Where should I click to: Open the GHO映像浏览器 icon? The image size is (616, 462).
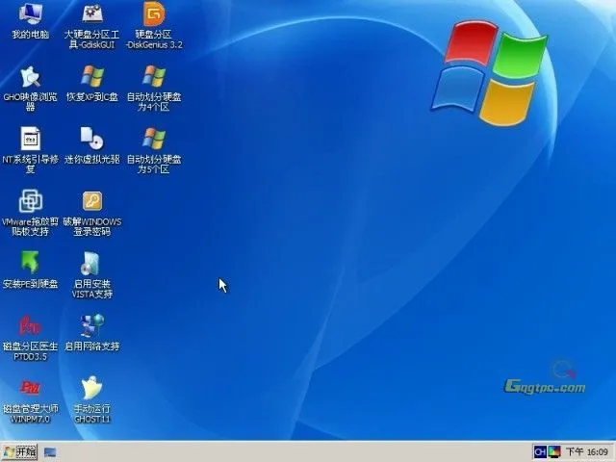[x=31, y=77]
